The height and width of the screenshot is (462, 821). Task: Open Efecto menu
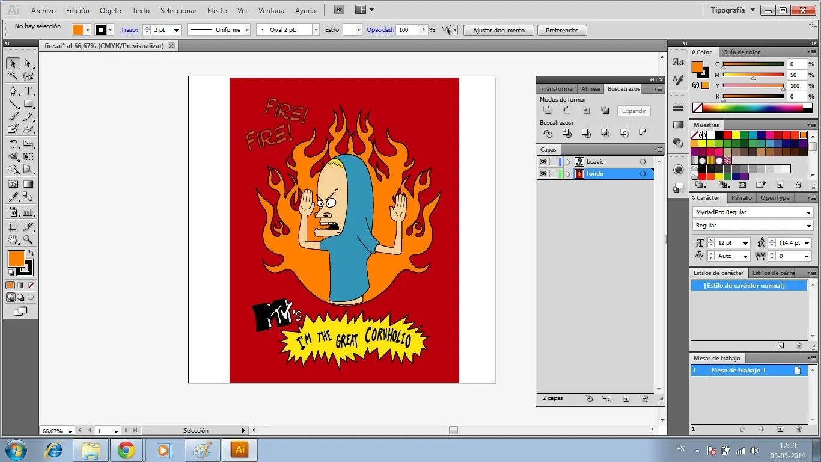coord(217,11)
